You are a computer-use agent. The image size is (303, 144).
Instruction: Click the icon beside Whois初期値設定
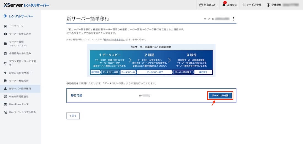point(6,97)
